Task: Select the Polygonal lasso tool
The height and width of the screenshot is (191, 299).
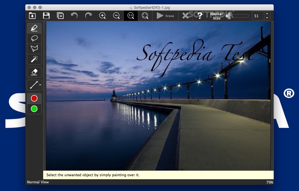Action: click(x=34, y=49)
